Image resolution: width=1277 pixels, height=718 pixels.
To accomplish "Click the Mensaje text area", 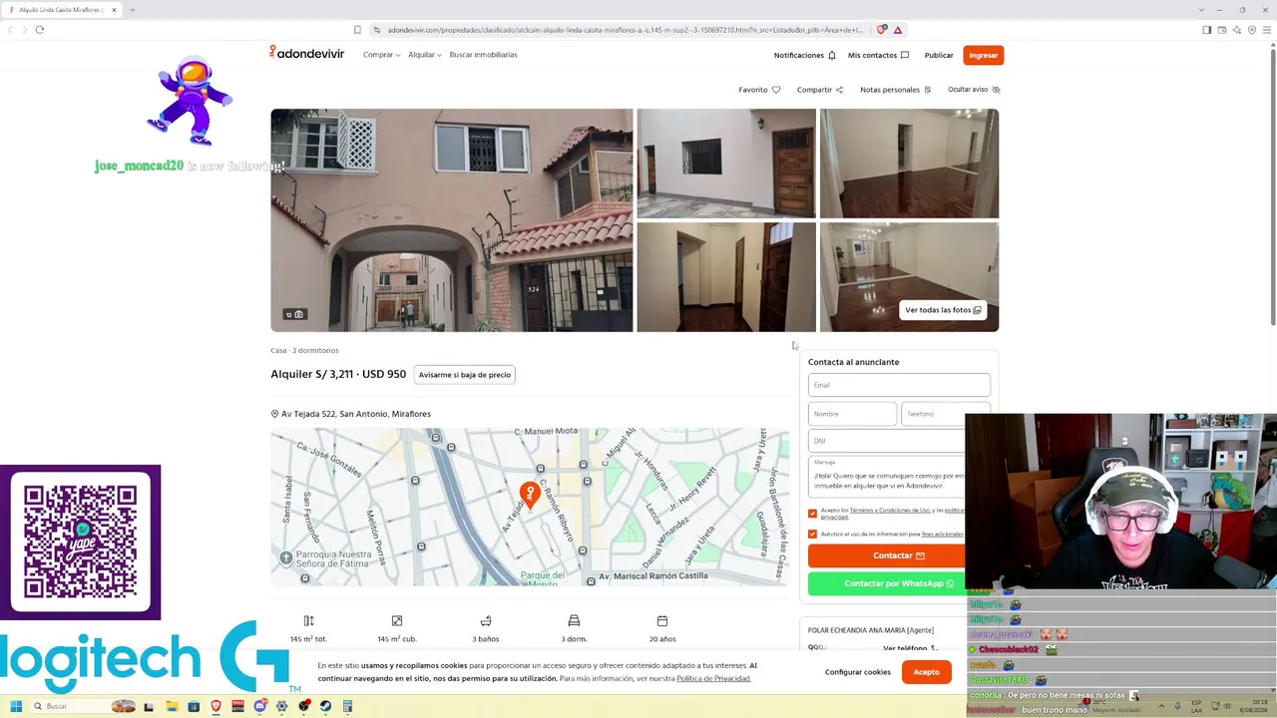I will (887, 477).
